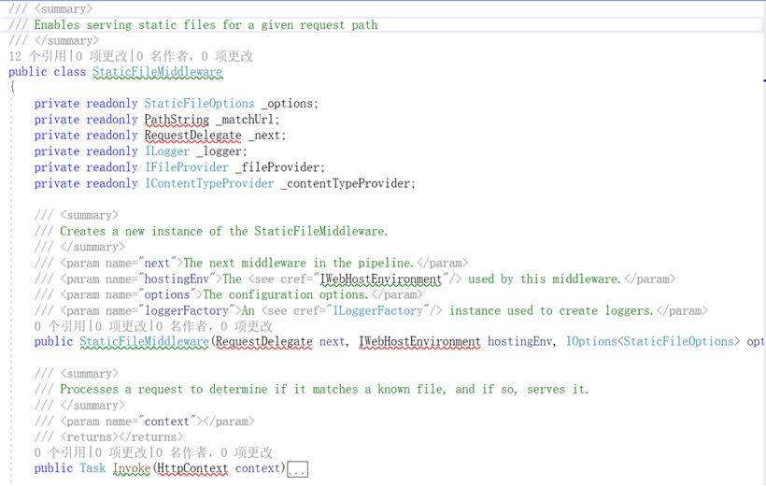Click the ILogger type name
766x486 pixels.
(167, 151)
